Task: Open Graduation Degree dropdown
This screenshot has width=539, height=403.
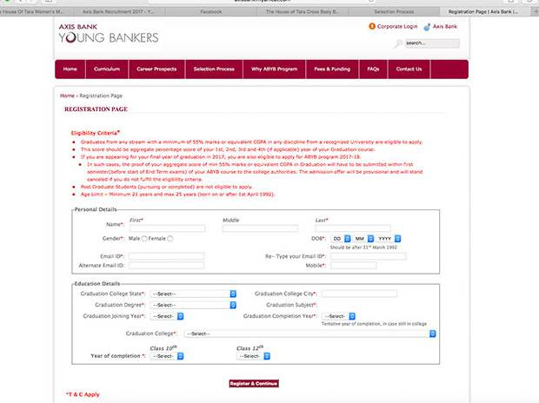Action: click(193, 305)
